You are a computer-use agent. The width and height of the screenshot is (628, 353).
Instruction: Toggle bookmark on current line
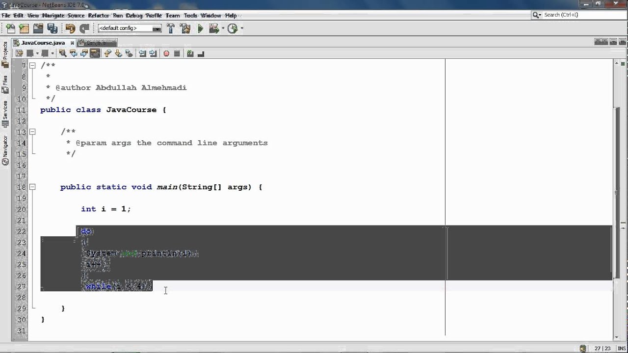coord(129,53)
